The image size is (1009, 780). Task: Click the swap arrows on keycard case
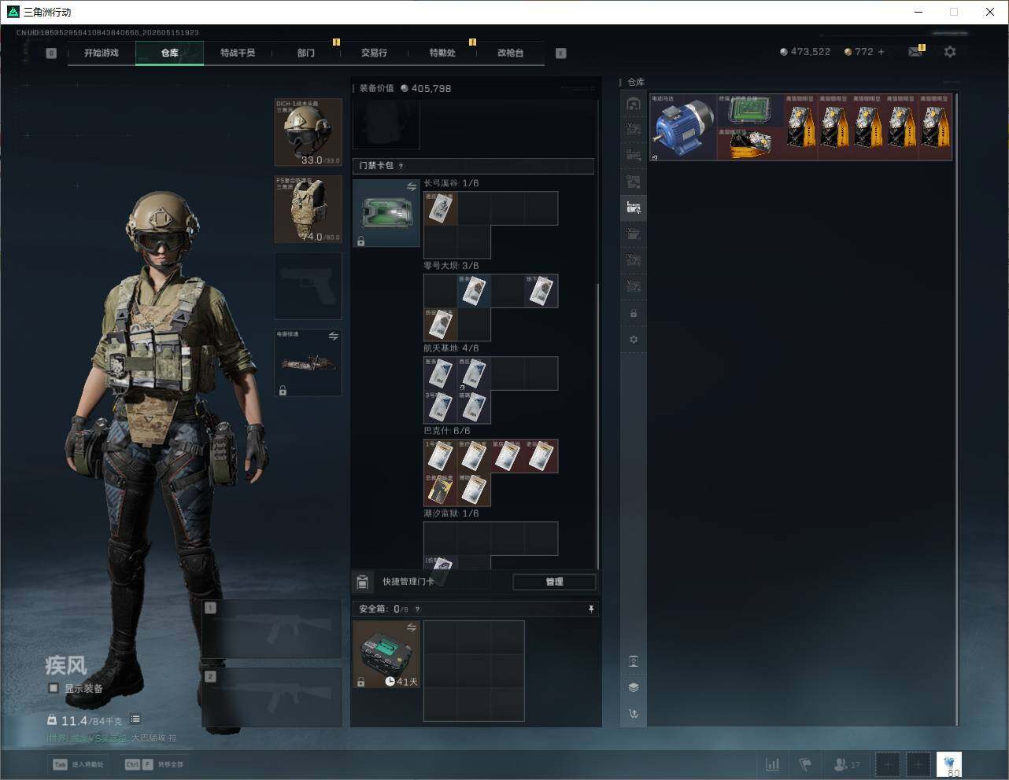coord(412,186)
